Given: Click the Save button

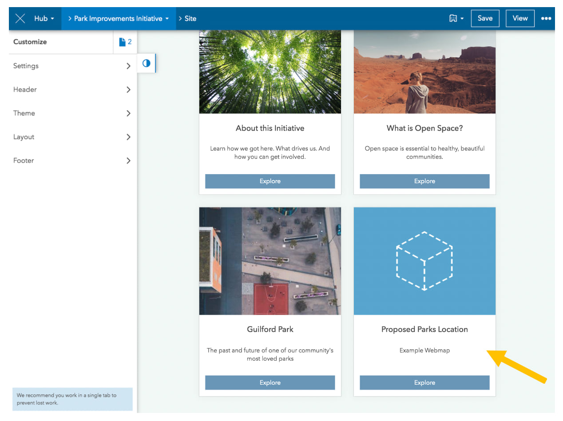Looking at the screenshot, I should tap(485, 19).
